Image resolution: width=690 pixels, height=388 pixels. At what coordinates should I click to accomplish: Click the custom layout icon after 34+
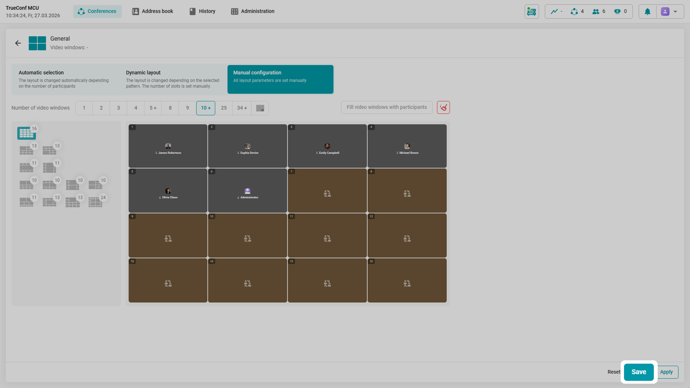click(260, 108)
